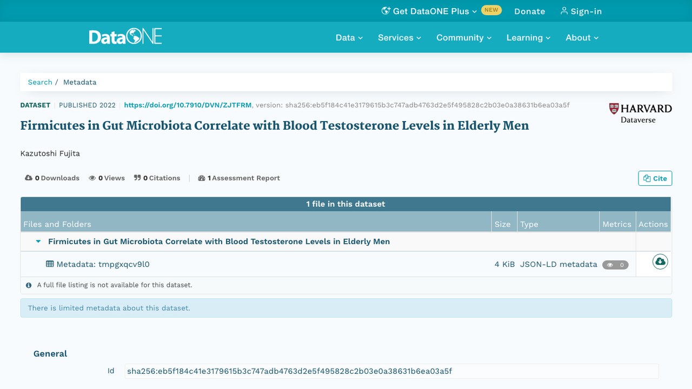Click the Cite button
Viewport: 692px width, 389px height.
tap(655, 178)
